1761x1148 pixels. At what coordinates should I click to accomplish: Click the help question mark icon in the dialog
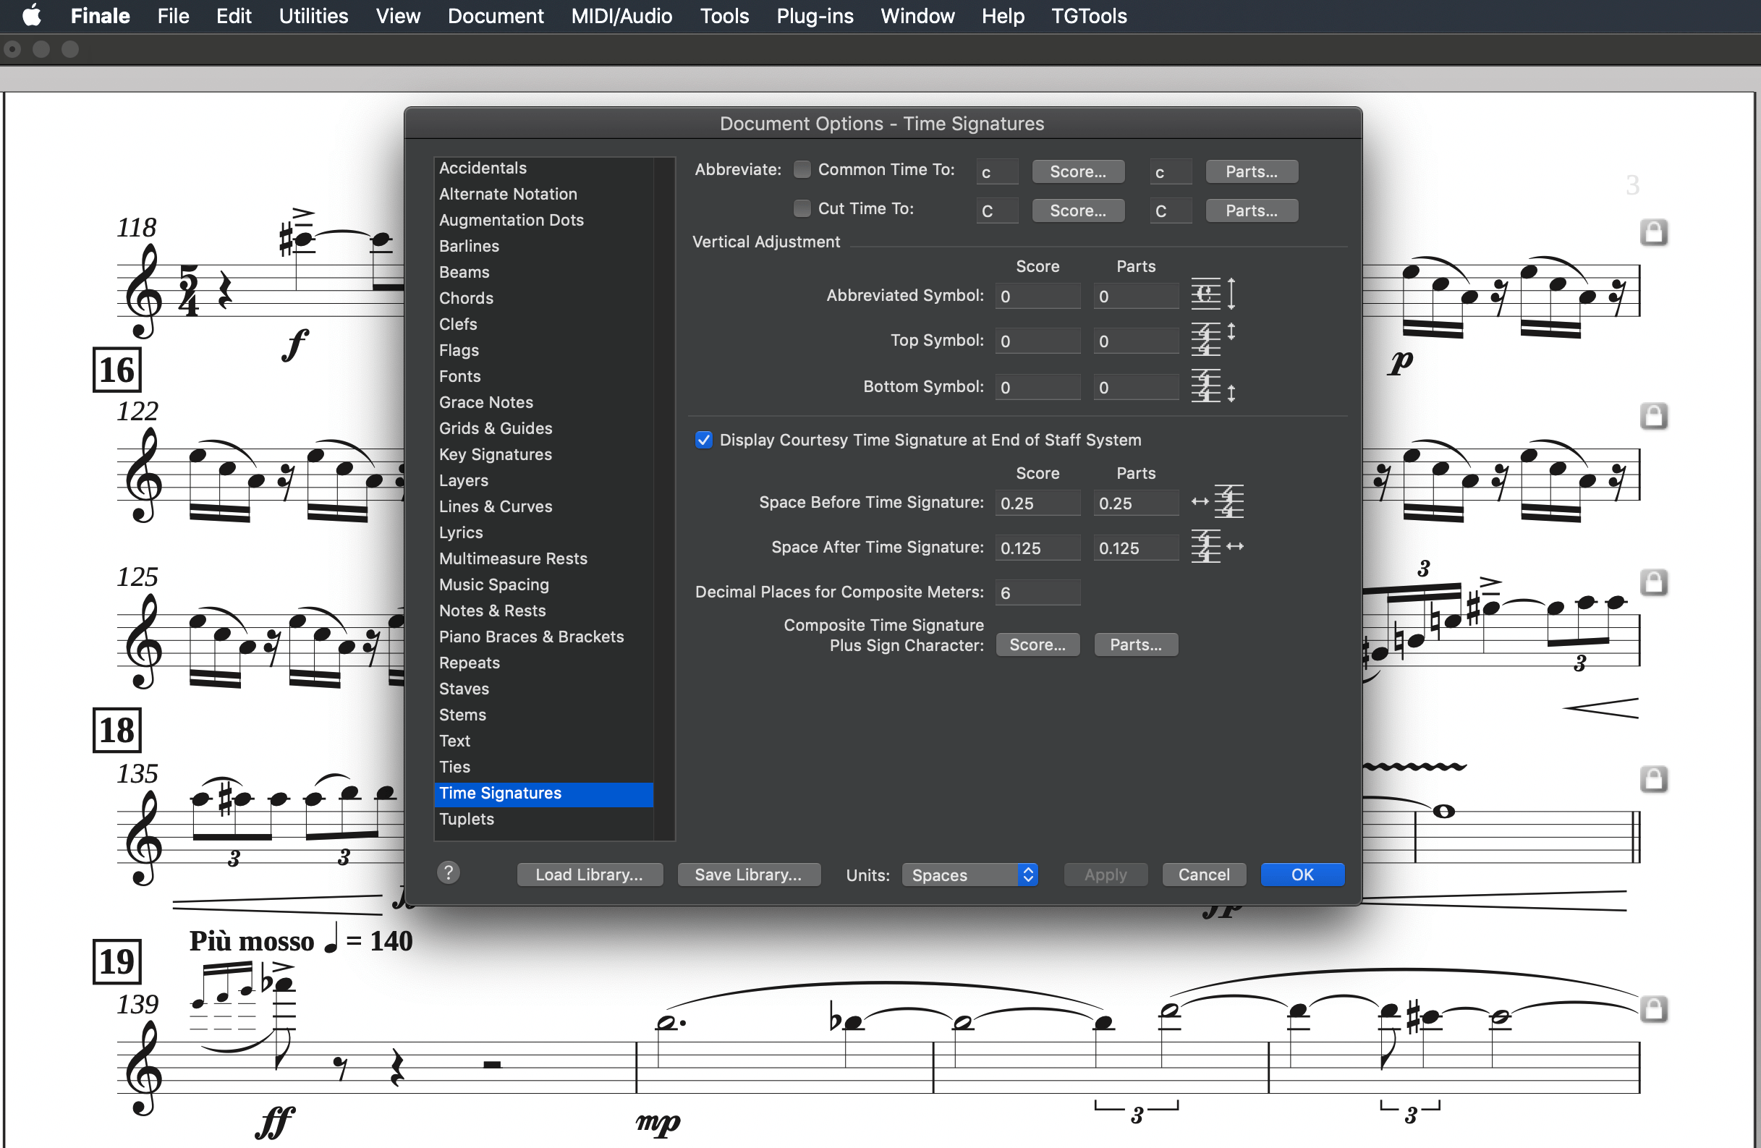(x=448, y=873)
